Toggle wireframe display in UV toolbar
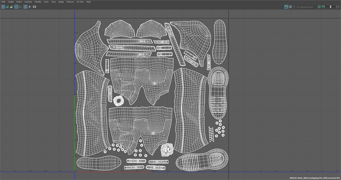The image size is (341, 180). pos(3,7)
